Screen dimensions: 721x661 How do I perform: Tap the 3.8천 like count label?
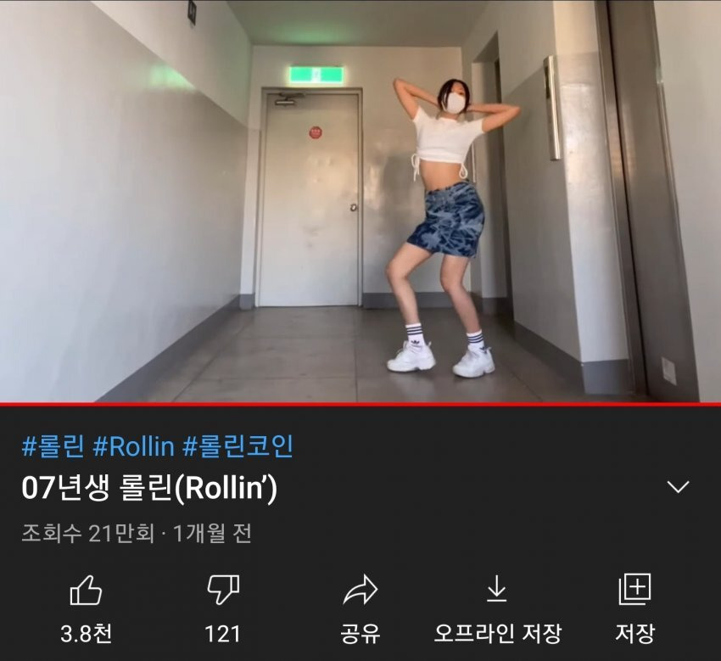click(x=86, y=634)
